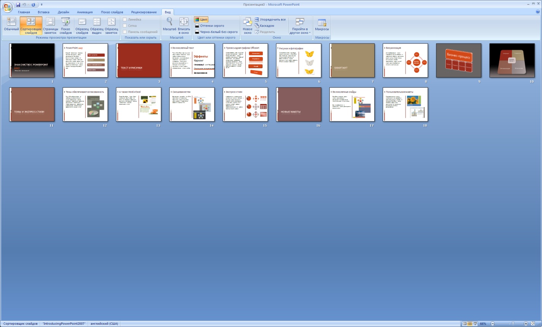
Task: Open Страницы заметок notes page view
Action: [50, 25]
